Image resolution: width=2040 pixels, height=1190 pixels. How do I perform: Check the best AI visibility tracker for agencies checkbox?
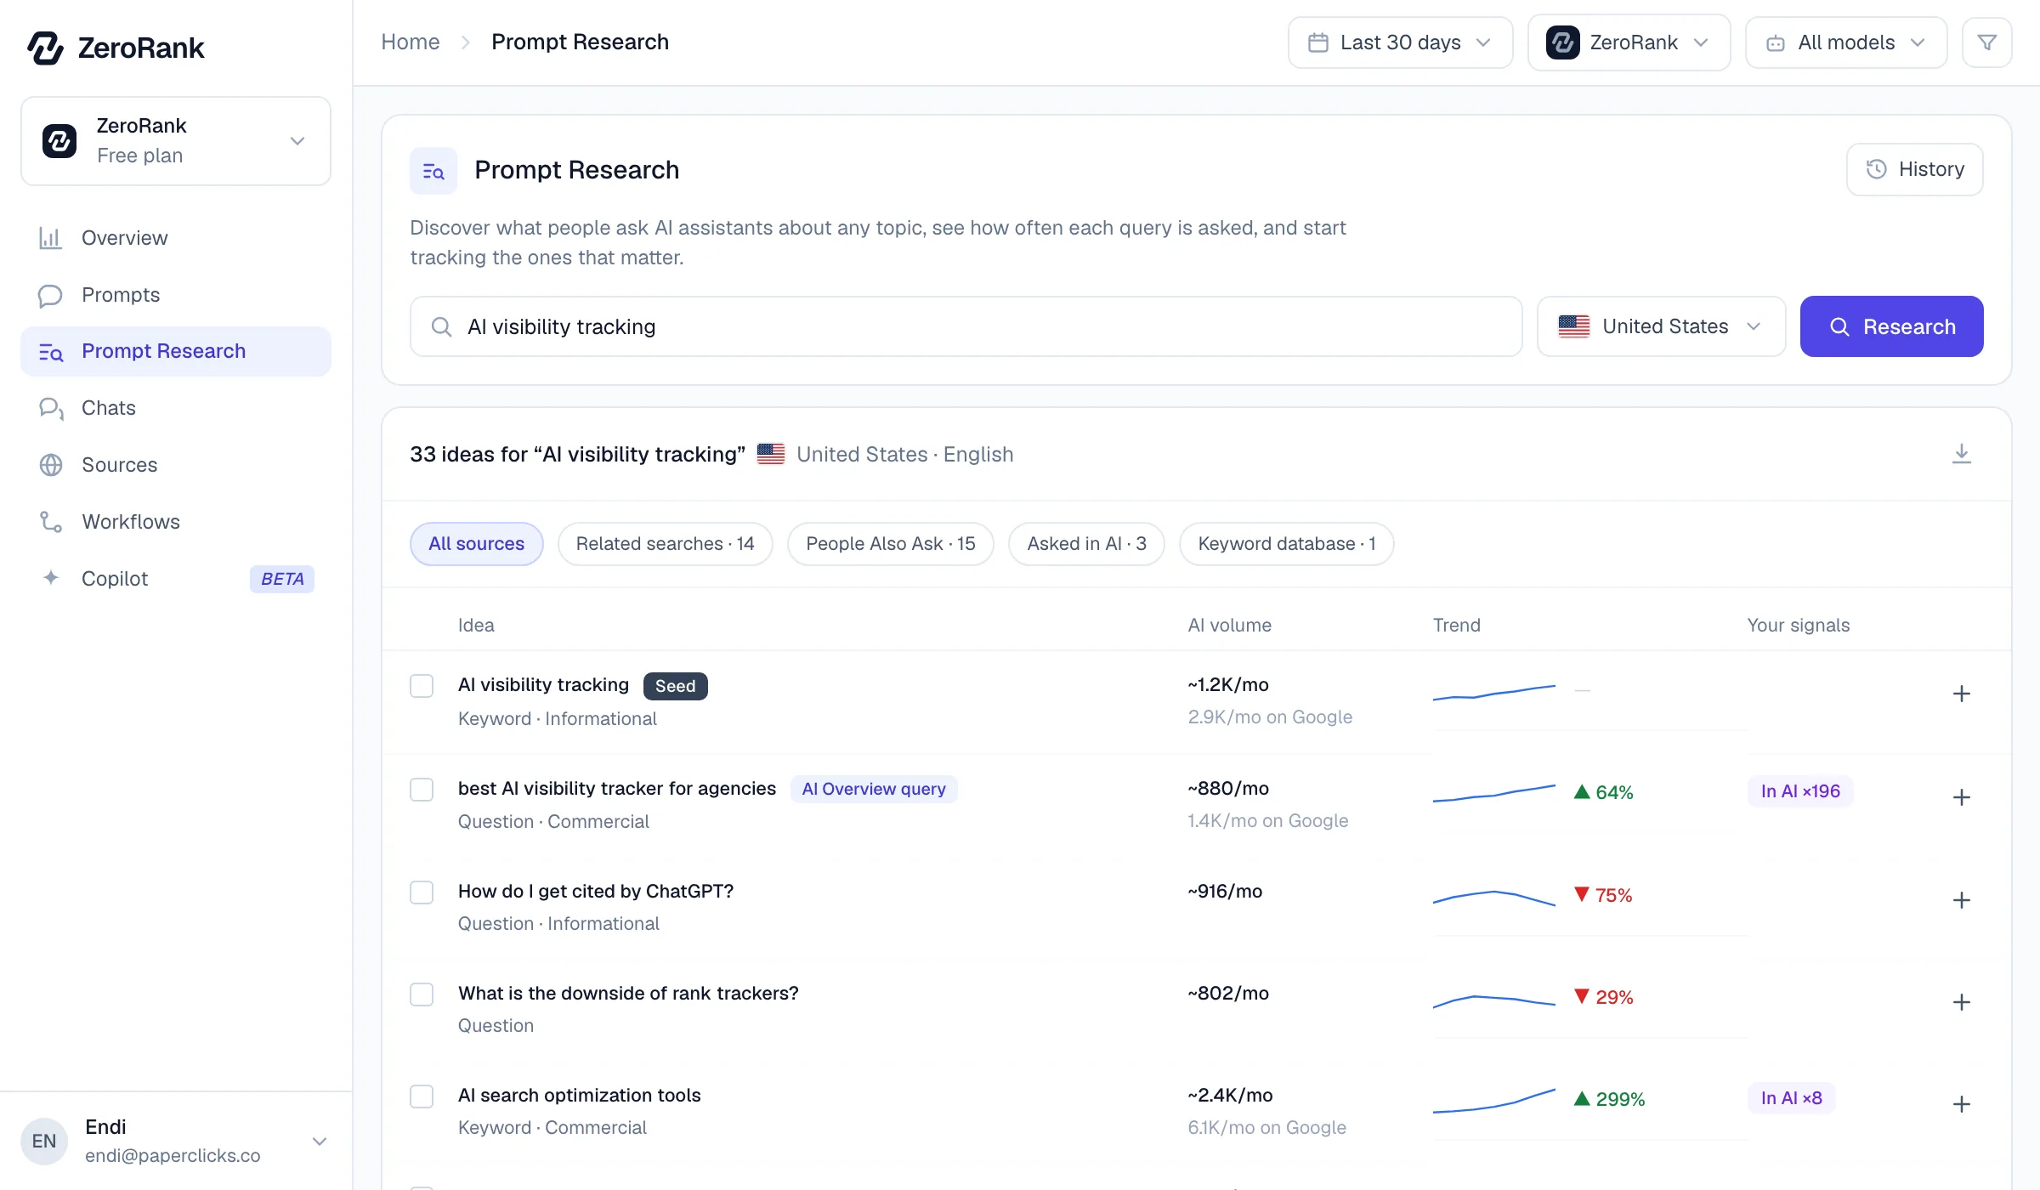(x=422, y=790)
